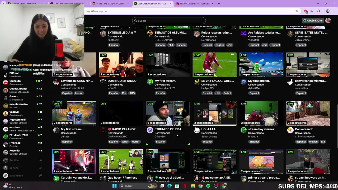Open Rmantra channel avatar icon

point(243,130)
